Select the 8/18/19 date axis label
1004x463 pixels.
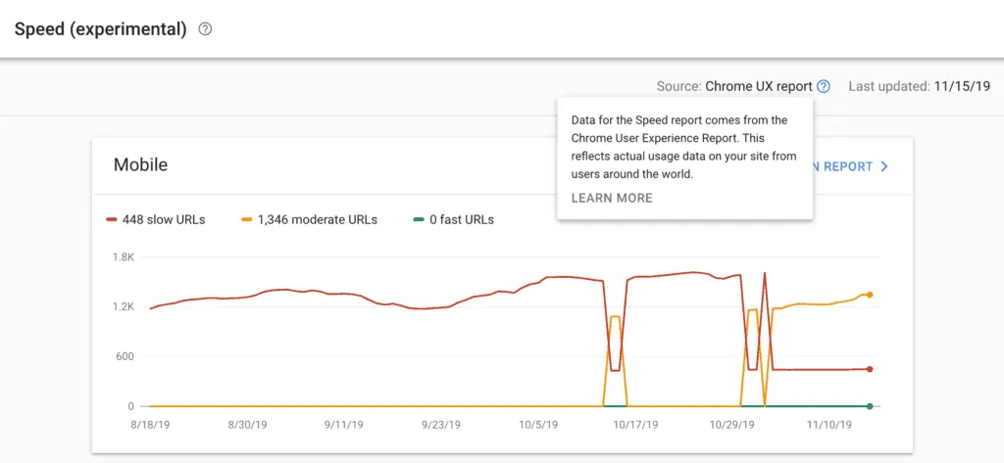point(151,424)
